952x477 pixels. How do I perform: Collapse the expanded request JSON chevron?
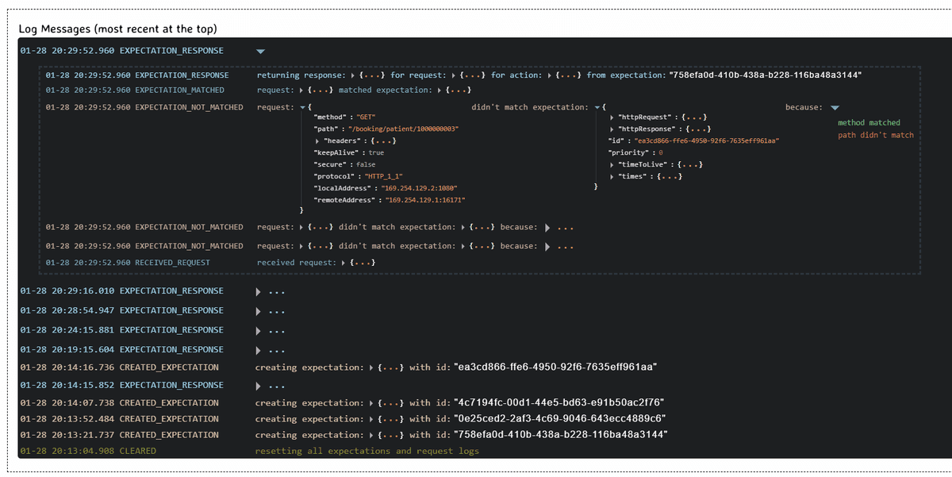[301, 106]
